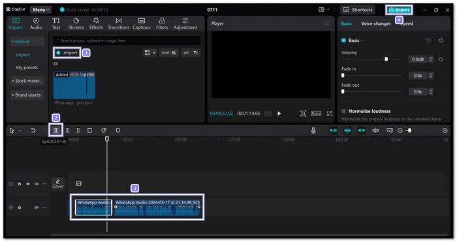Increase or decrease the Volume dB stepper
The height and width of the screenshot is (242, 457).
[431, 59]
